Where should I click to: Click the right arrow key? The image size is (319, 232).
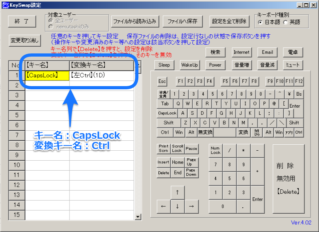(x=191, y=206)
